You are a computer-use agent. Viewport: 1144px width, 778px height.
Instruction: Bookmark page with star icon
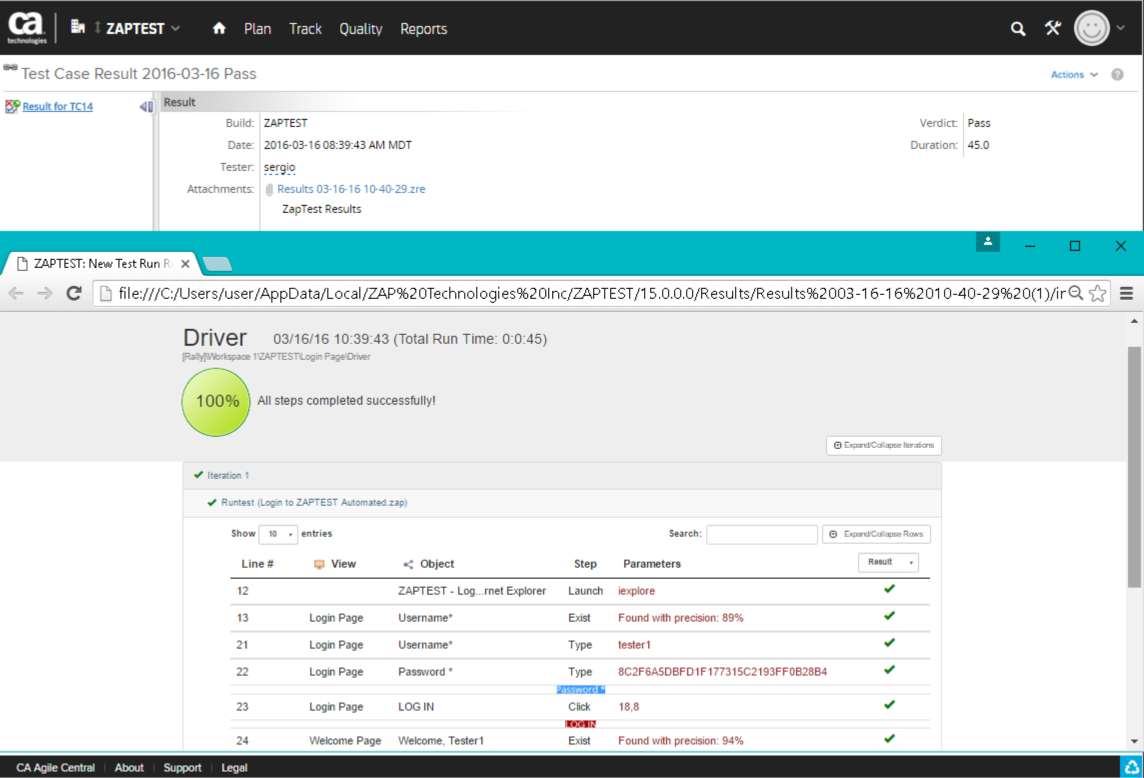pyautogui.click(x=1098, y=293)
